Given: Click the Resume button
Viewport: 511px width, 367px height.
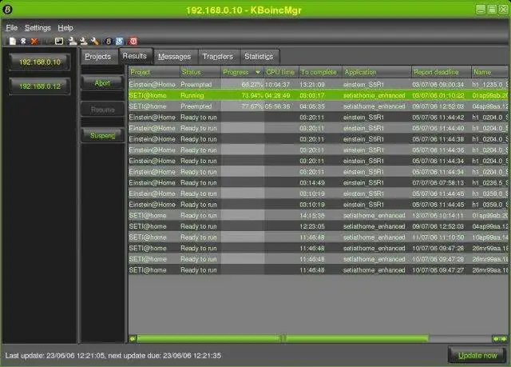Looking at the screenshot, I should tap(102, 110).
